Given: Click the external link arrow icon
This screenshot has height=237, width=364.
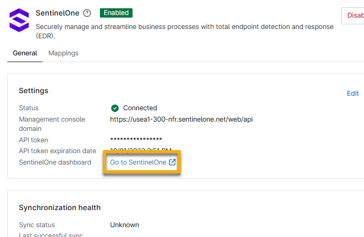Looking at the screenshot, I should pyautogui.click(x=173, y=162).
